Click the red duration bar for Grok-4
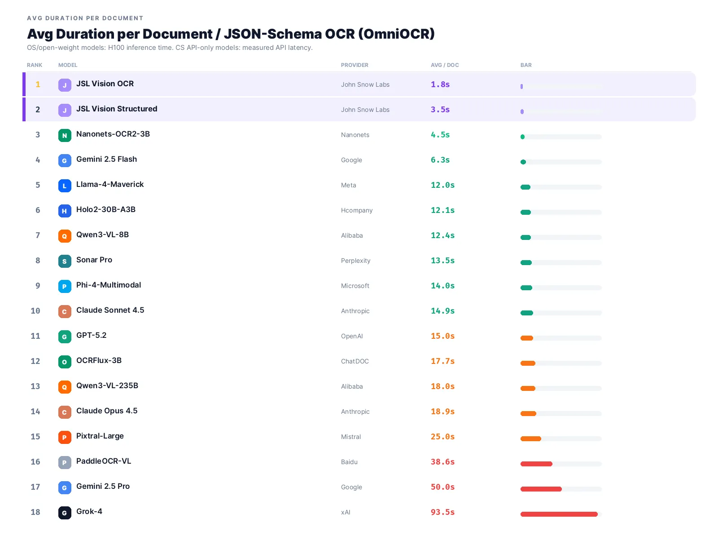The image size is (718, 545). 559,514
